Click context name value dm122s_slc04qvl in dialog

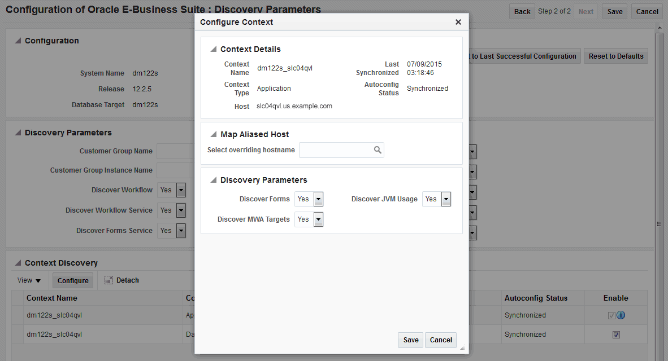tap(285, 68)
